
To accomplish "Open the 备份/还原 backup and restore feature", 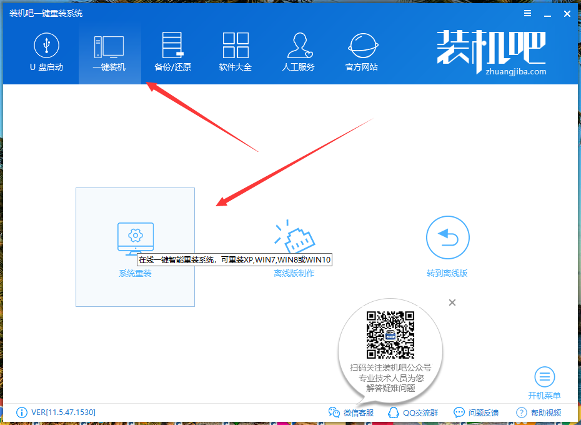I will pyautogui.click(x=172, y=50).
